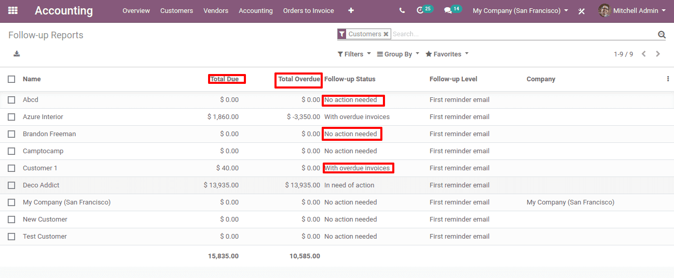Check the Brandon Freeman row checkbox
The width and height of the screenshot is (674, 278).
click(11, 134)
